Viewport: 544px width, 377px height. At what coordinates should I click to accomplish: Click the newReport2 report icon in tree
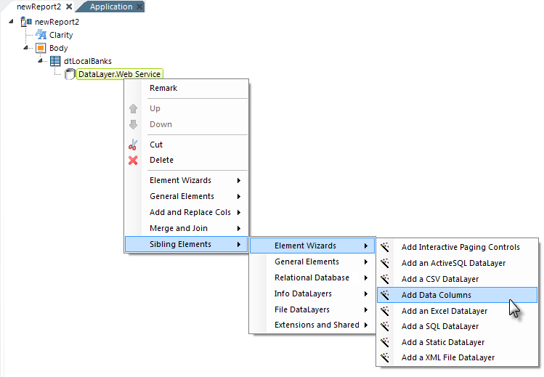click(26, 22)
